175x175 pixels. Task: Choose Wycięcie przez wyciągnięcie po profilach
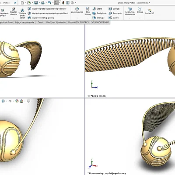coord(48,13)
